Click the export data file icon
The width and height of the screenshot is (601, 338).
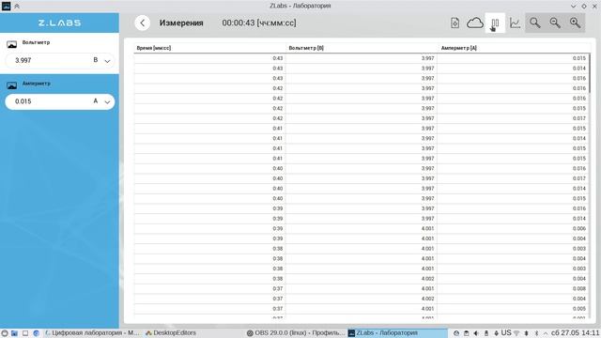[455, 23]
